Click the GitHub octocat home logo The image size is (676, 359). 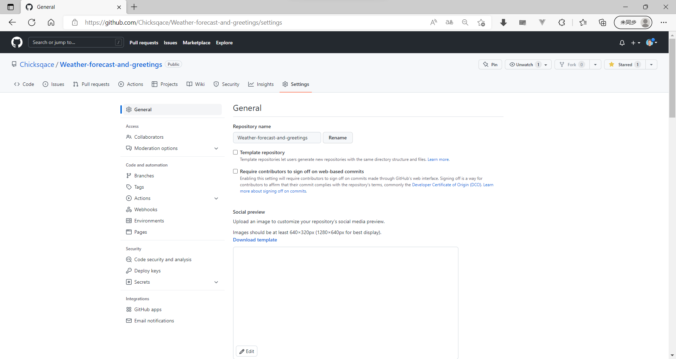point(17,42)
